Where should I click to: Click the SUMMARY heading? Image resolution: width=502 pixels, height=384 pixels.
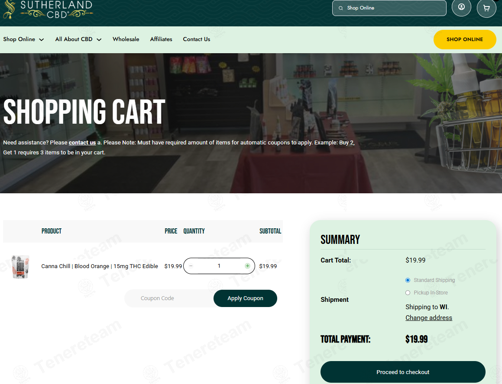coord(340,240)
